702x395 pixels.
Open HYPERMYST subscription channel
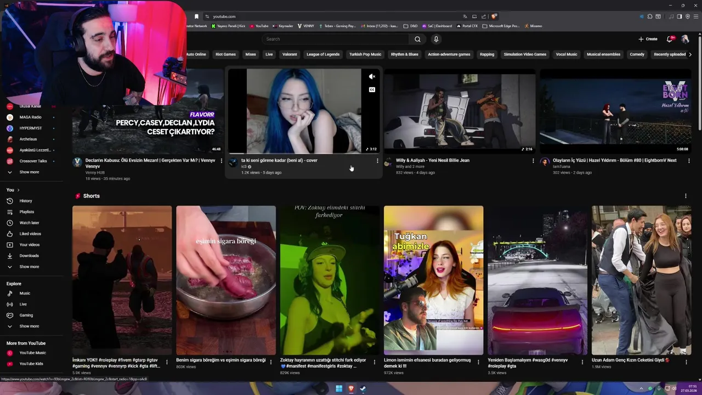(x=30, y=128)
